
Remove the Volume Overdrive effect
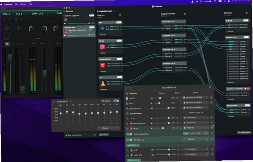(x=212, y=133)
